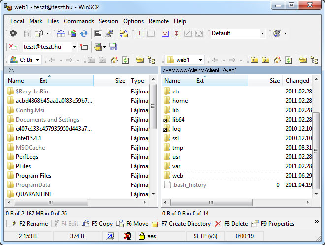Go to remote parent directory icon

[x=254, y=61]
